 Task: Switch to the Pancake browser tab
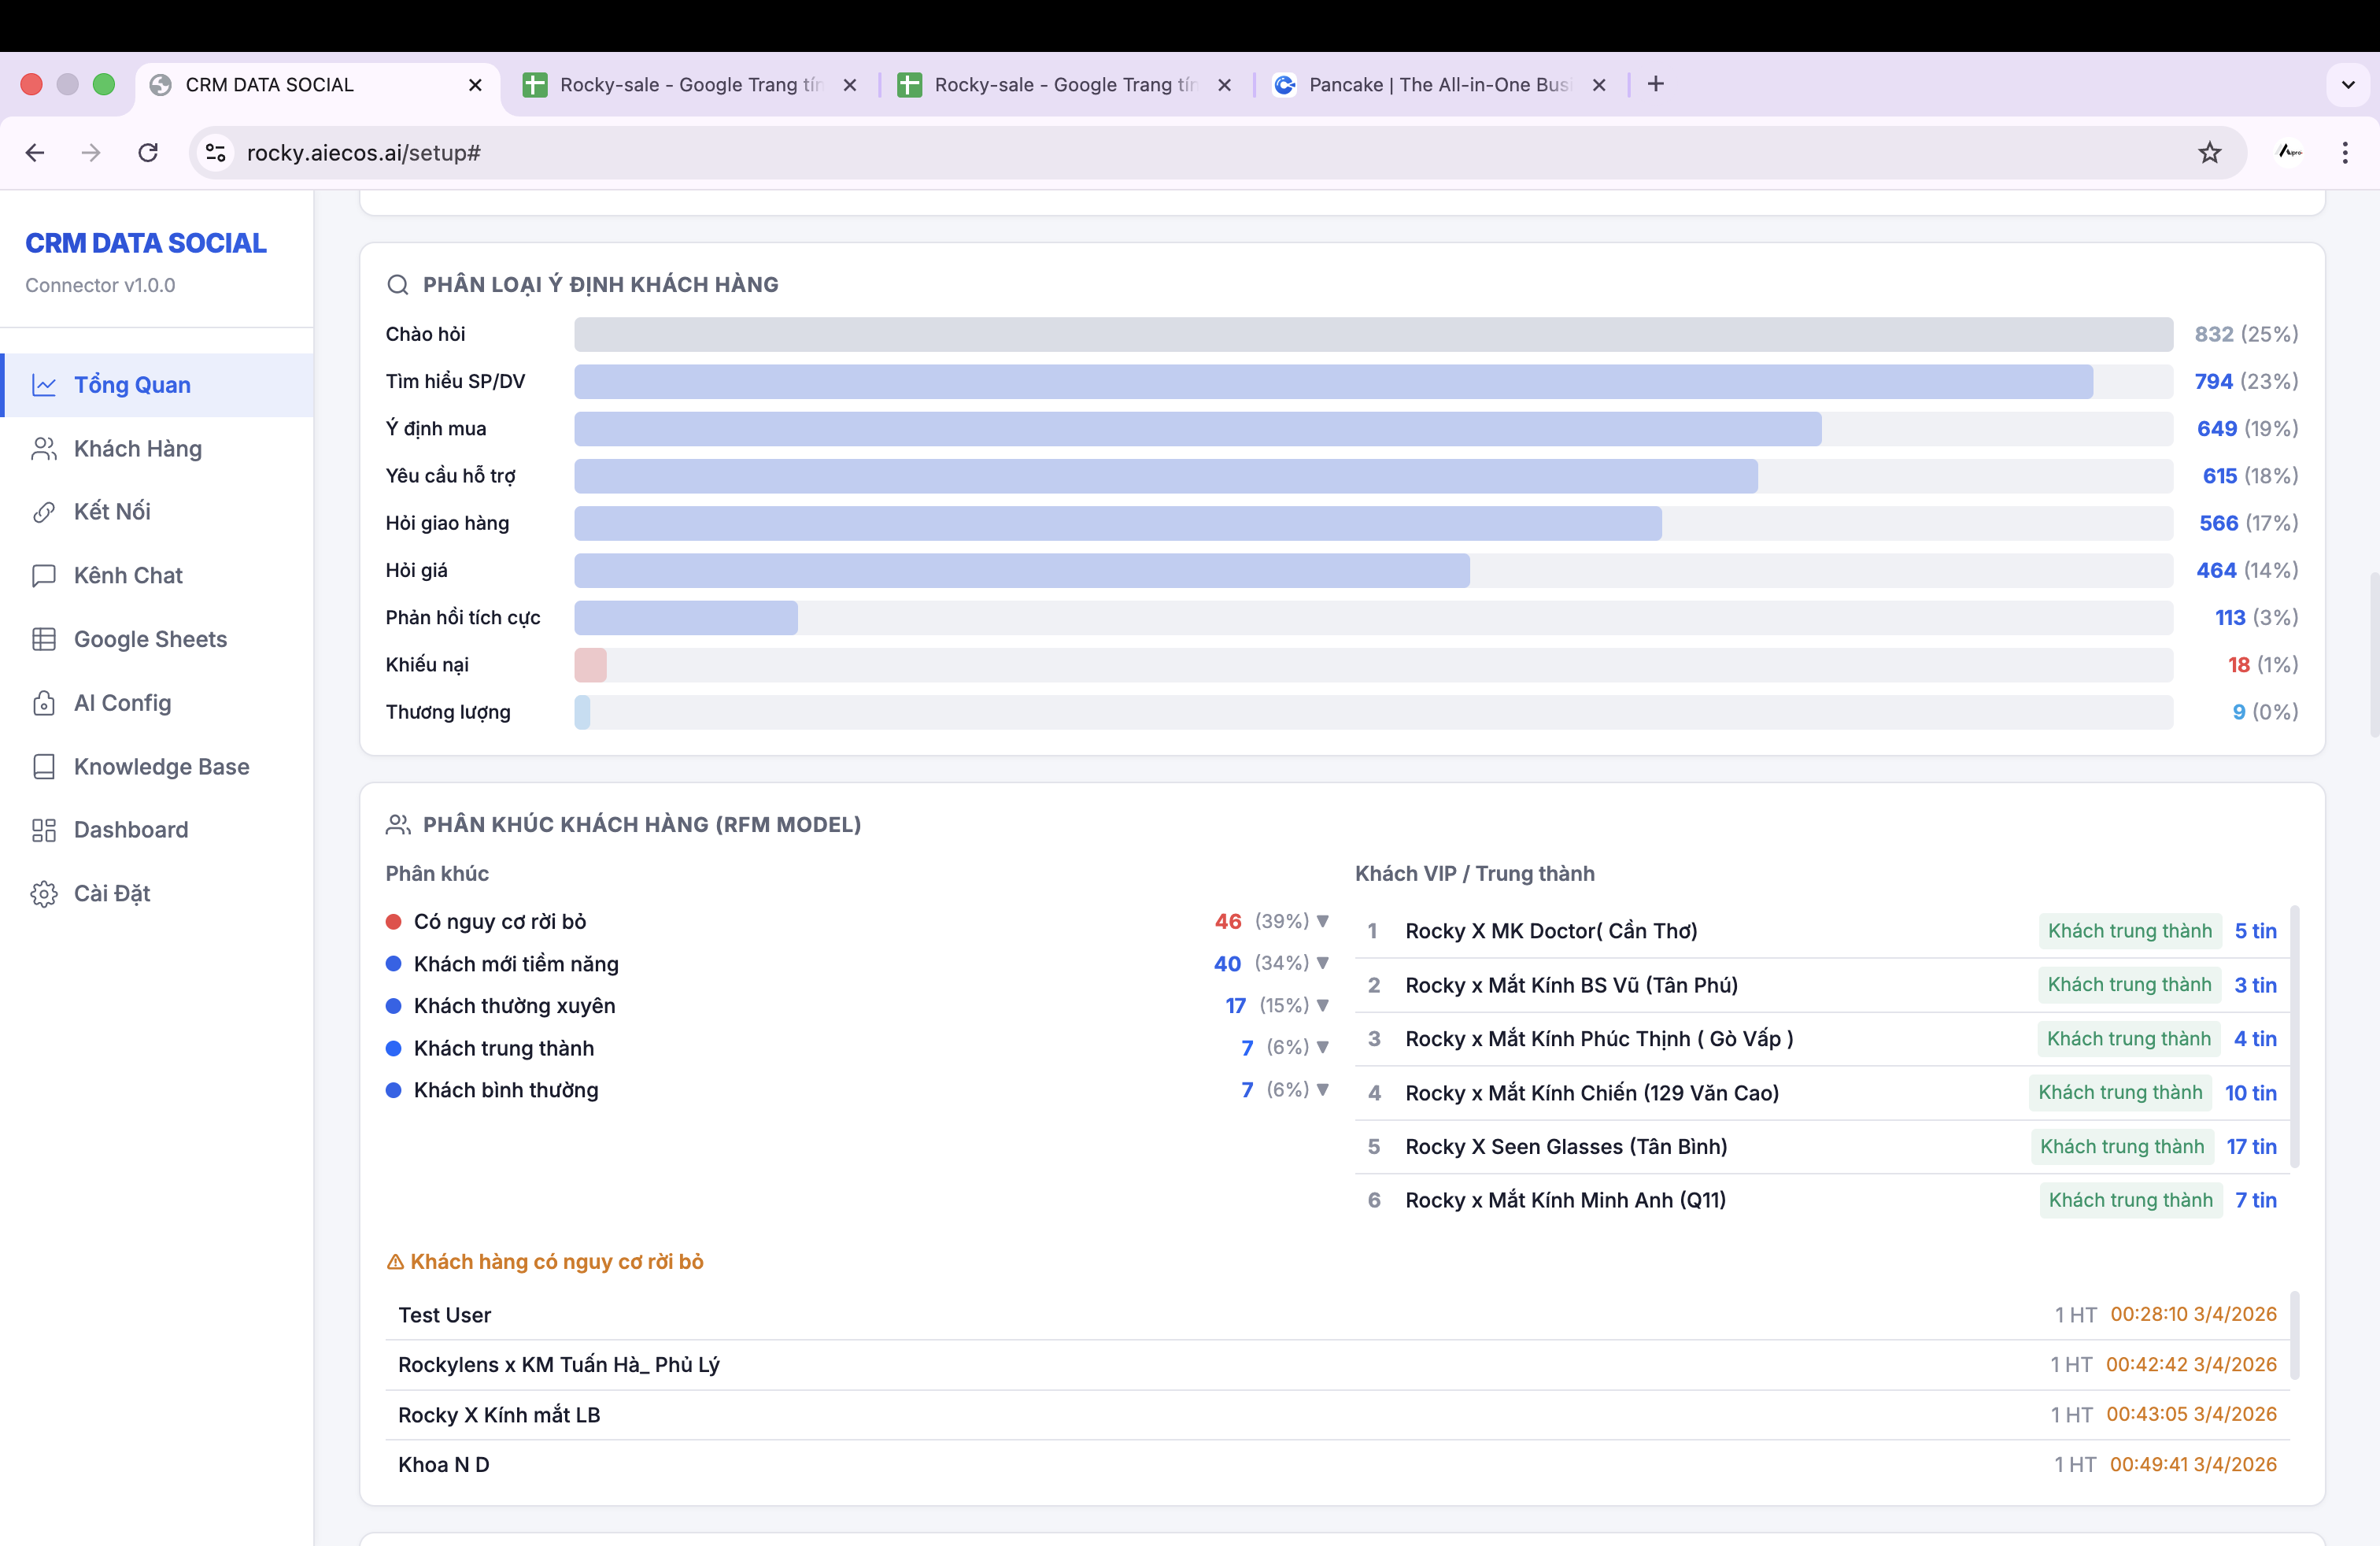tap(1440, 85)
